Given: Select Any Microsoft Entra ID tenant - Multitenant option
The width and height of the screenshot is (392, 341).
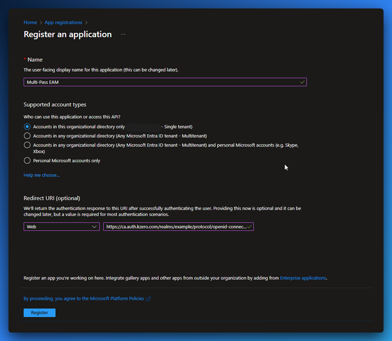Looking at the screenshot, I should (27, 136).
